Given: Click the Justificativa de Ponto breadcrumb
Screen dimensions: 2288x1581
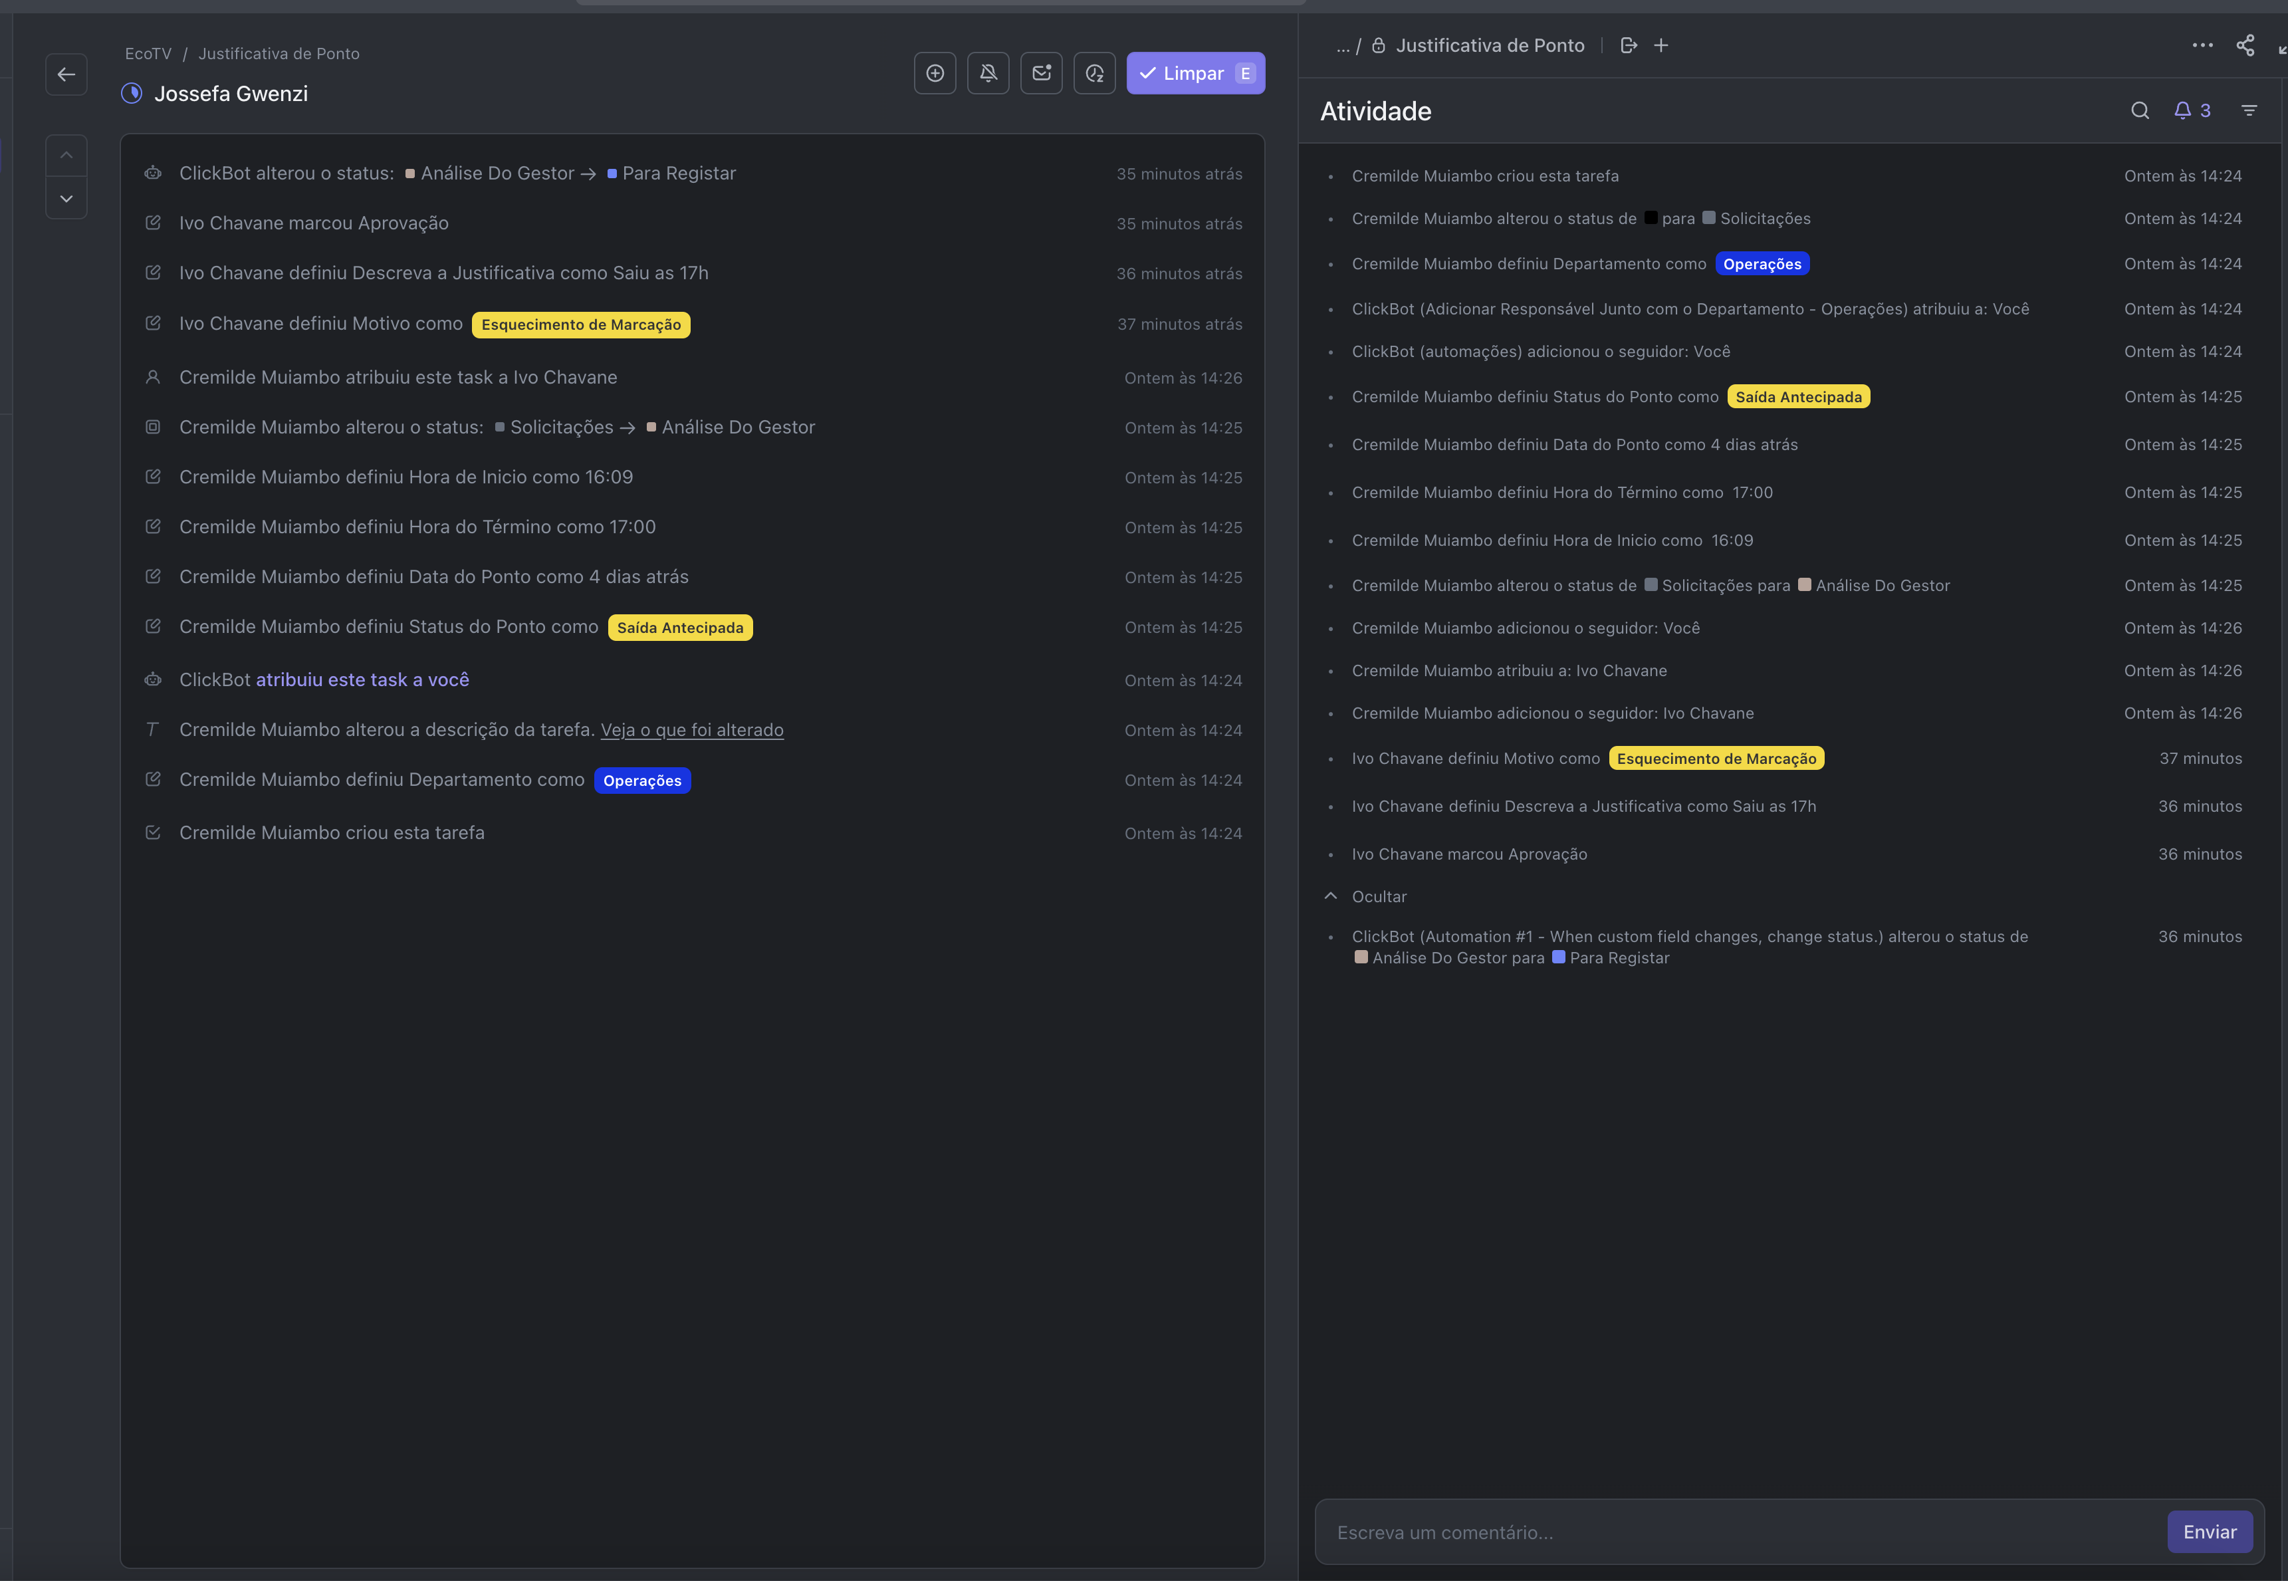Looking at the screenshot, I should (x=279, y=53).
